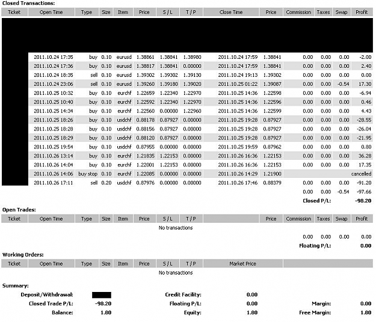The width and height of the screenshot is (376, 322).
Task: Select the open time 2011.10.25 10:32
Action: [x=53, y=93]
